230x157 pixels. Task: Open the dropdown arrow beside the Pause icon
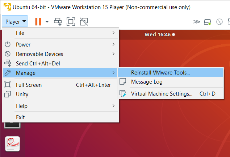(47, 22)
